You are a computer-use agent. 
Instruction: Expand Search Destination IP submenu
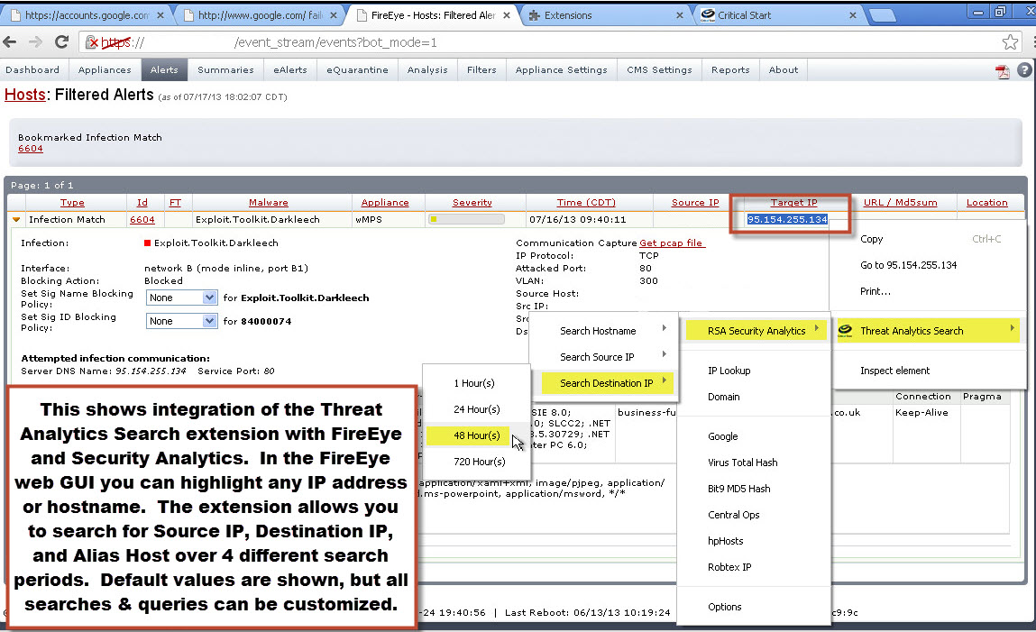click(606, 383)
